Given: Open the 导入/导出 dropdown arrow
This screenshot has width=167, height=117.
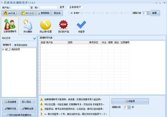Looking at the screenshot, I should coord(34,102).
